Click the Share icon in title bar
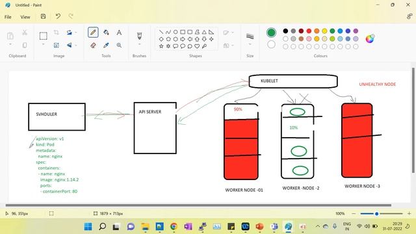Image resolution: width=416 pixels, height=234 pixels. coord(409,16)
